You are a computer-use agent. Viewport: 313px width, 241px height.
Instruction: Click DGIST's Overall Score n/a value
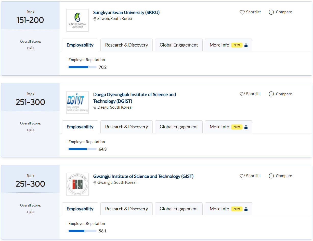pos(30,130)
